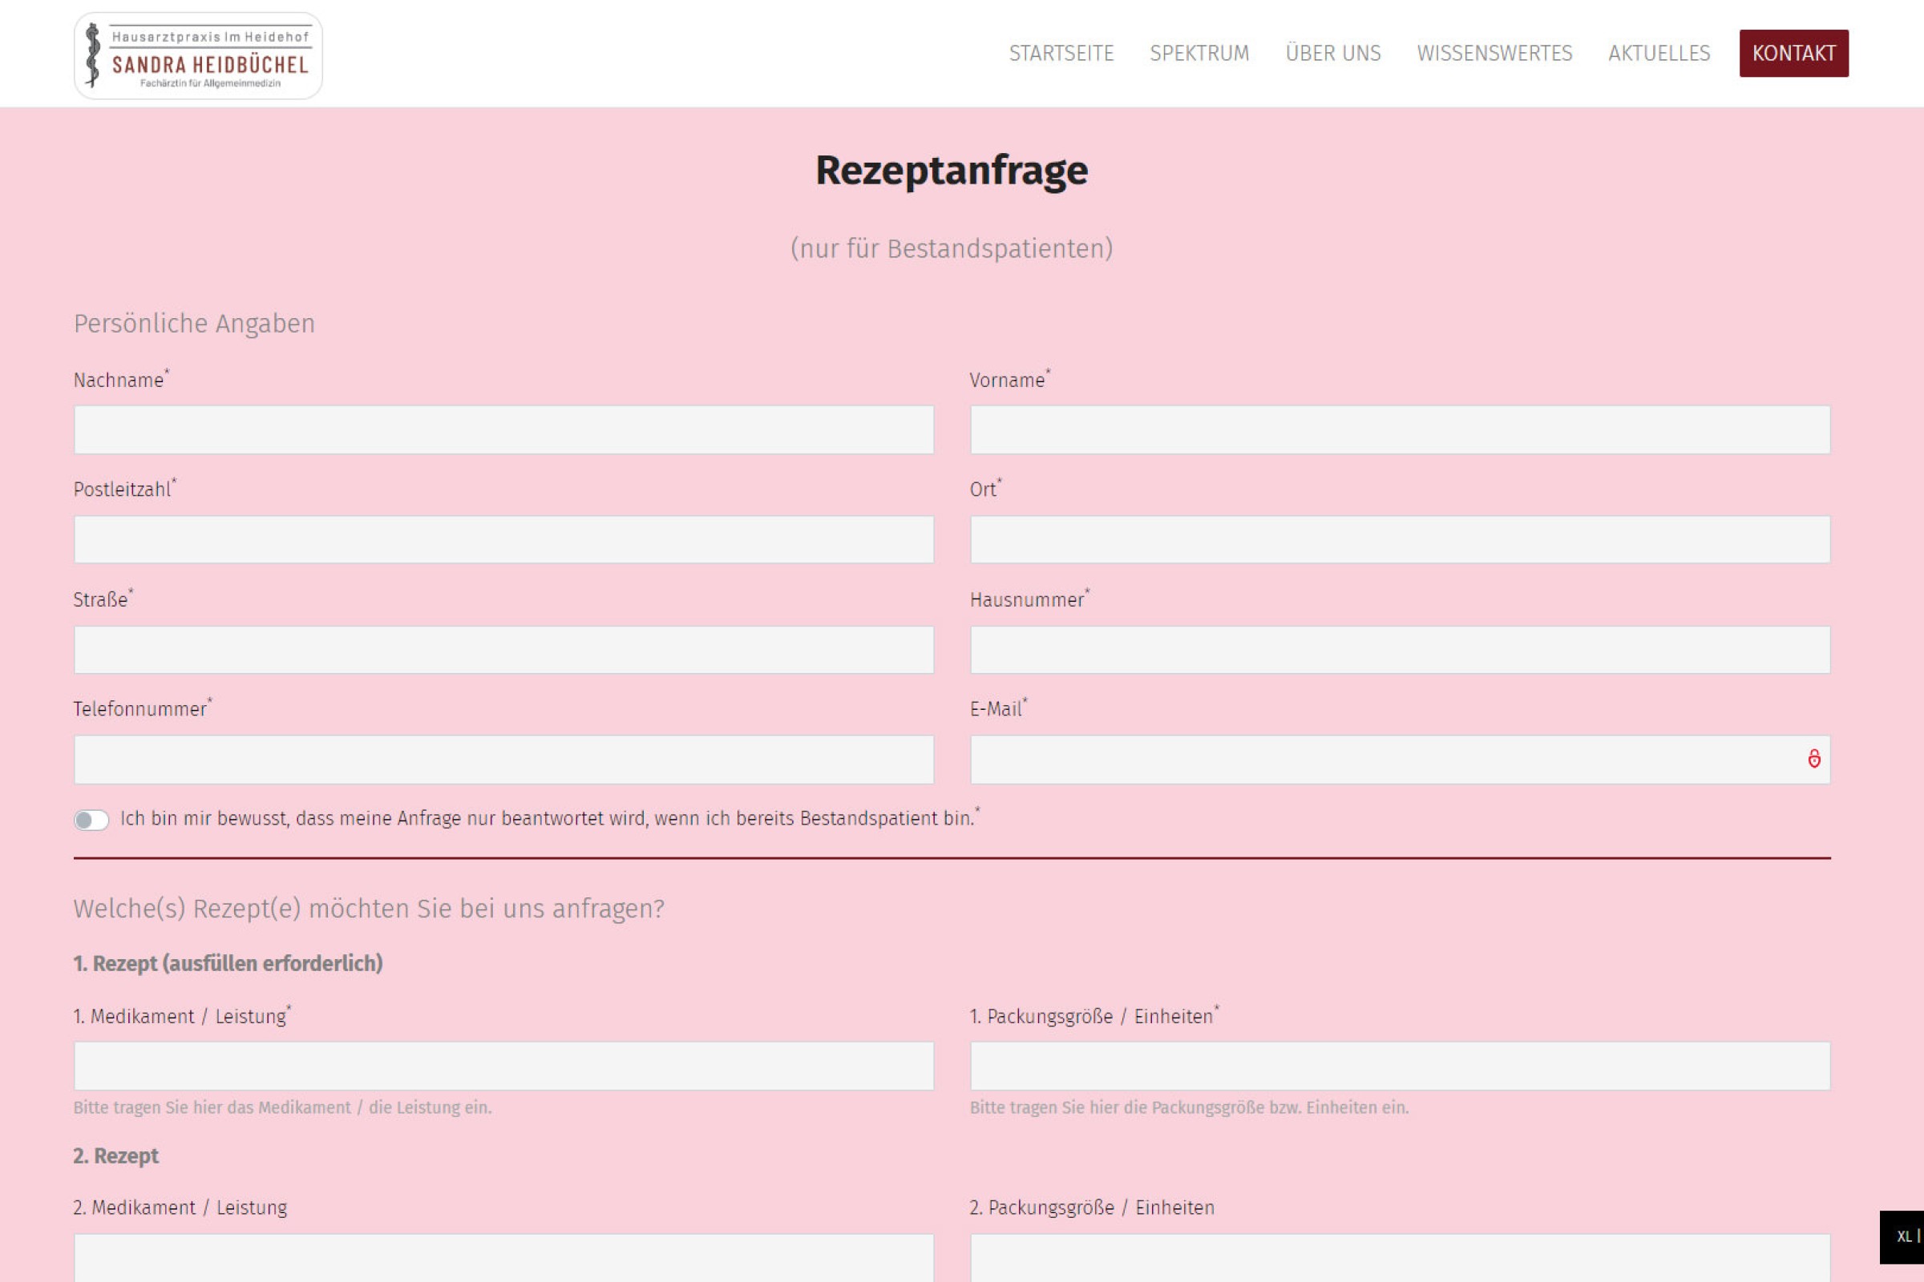The width and height of the screenshot is (1924, 1282).
Task: Focus the 1. Medikament / Leistung field
Action: (503, 1066)
